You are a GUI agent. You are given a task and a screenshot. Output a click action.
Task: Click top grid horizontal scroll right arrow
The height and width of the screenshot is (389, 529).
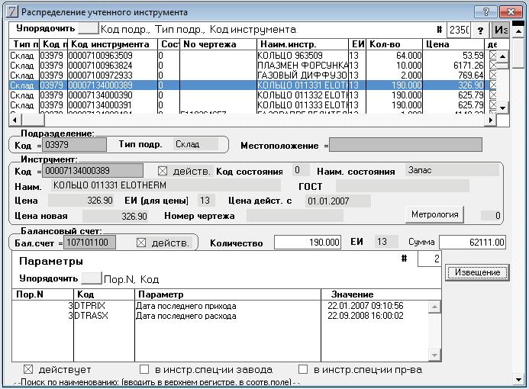pos(491,120)
